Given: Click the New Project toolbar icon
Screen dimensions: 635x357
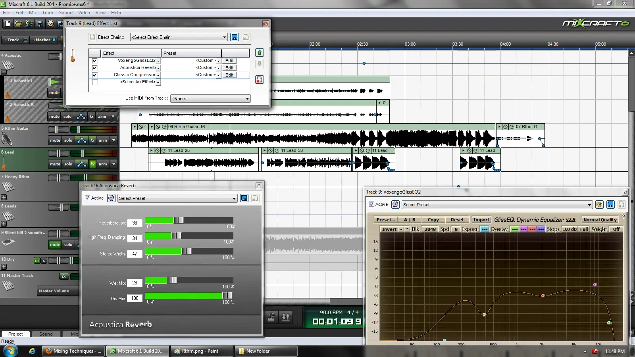Looking at the screenshot, I should click(x=8, y=24).
